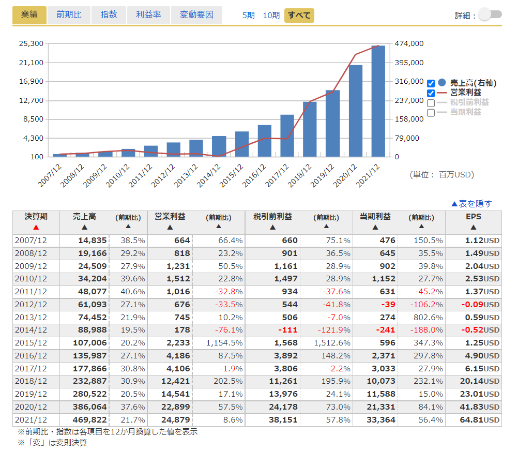Select the 2021/12 row label
This screenshot has width=518, height=451.
tap(31, 420)
